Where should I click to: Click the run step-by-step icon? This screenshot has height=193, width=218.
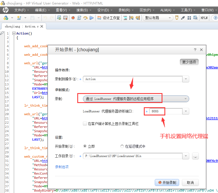coord(85,18)
